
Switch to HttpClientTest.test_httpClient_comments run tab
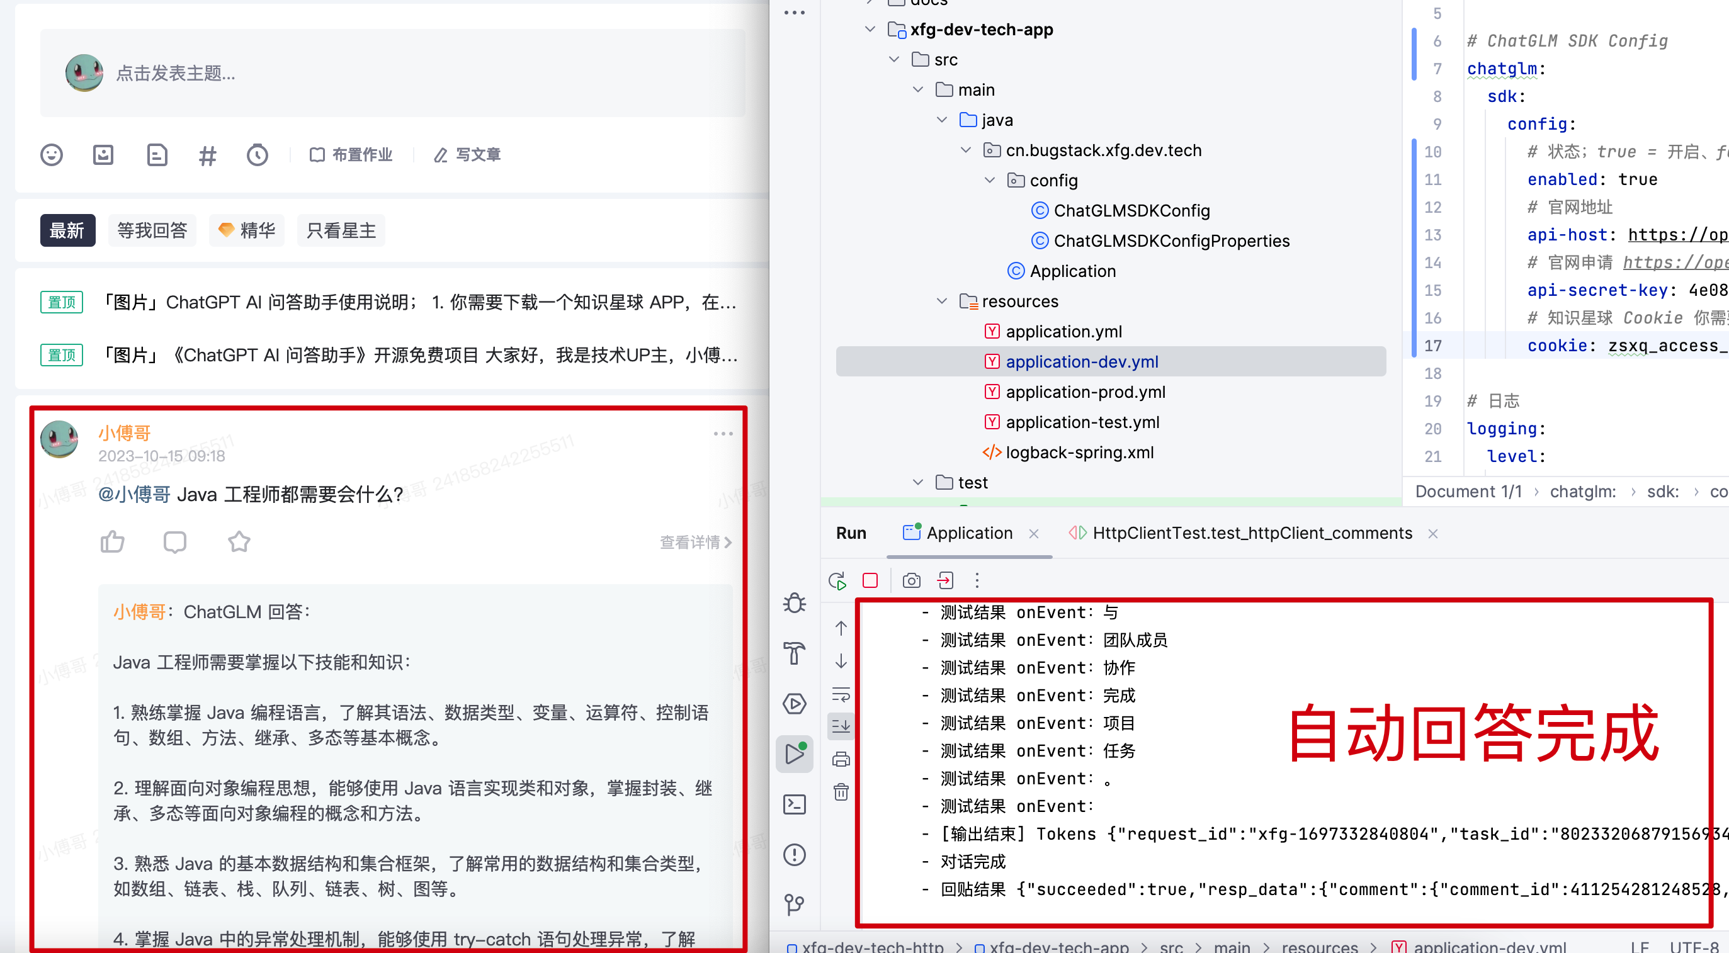click(x=1251, y=534)
